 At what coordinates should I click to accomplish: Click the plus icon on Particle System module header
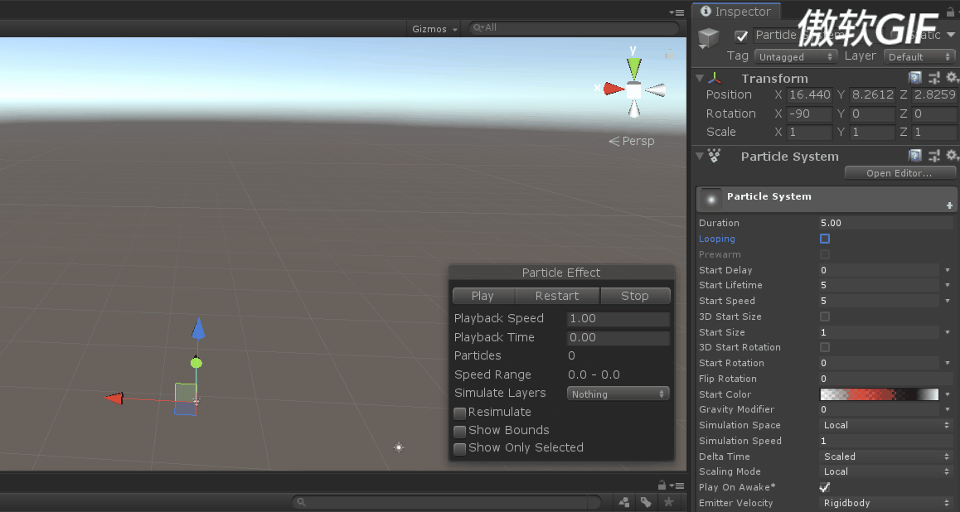point(949,205)
